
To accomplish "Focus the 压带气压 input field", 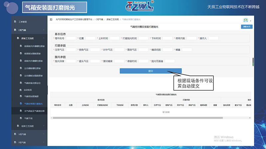I will 71,50.
